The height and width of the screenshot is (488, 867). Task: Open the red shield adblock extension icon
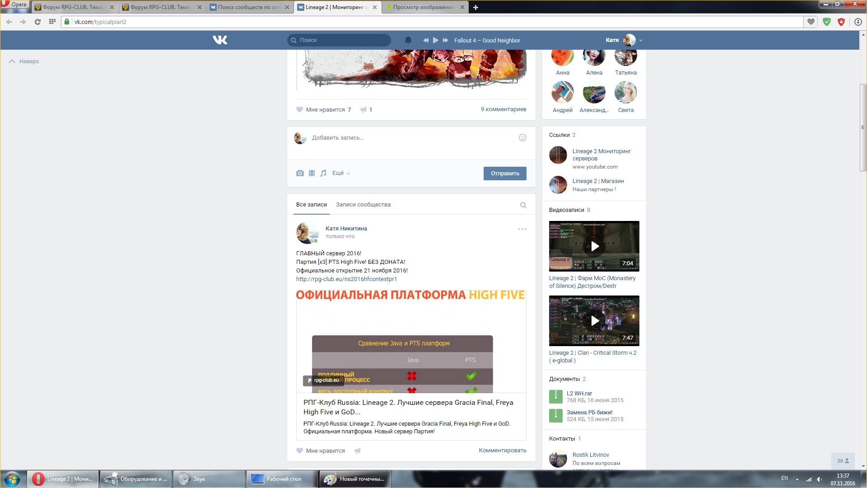[x=841, y=22]
